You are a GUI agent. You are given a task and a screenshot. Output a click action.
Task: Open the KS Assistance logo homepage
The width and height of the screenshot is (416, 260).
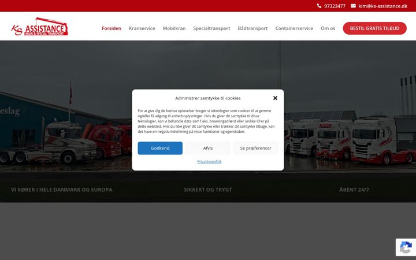coord(39,27)
